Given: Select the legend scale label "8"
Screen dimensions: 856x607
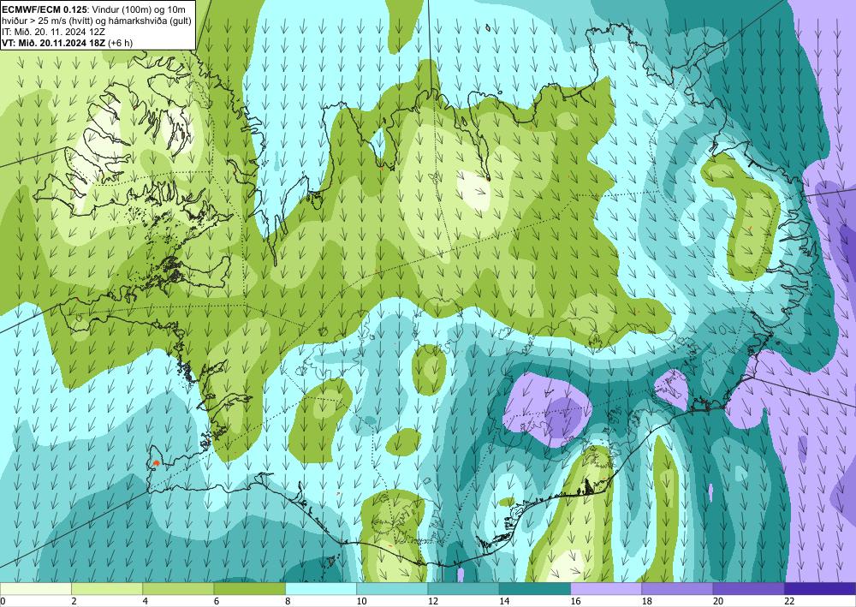Looking at the screenshot, I should point(288,601).
